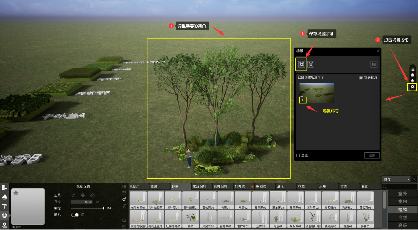Open the list icon in the right floating toolbar
Image resolution: width=418 pixels, height=230 pixels.
412,69
